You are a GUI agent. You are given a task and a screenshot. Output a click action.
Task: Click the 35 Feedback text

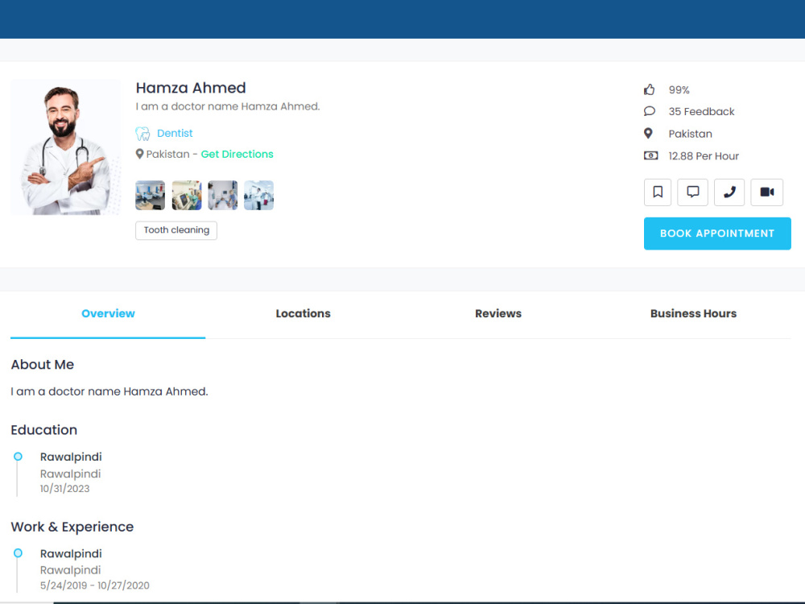pos(701,111)
